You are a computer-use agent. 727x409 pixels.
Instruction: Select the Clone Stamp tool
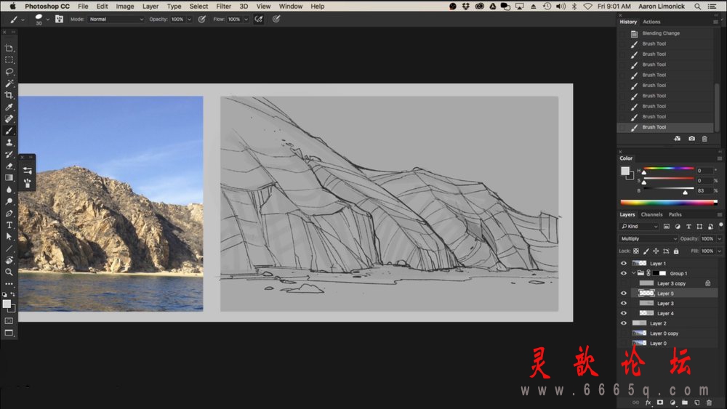point(9,142)
